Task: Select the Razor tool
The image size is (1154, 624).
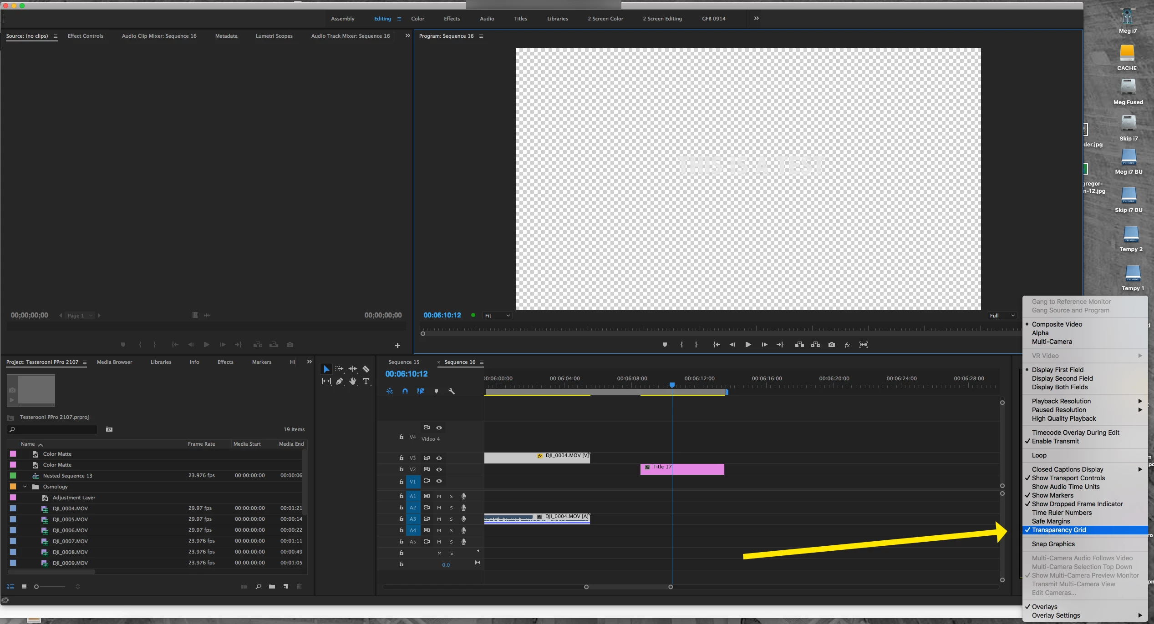Action: (x=366, y=369)
